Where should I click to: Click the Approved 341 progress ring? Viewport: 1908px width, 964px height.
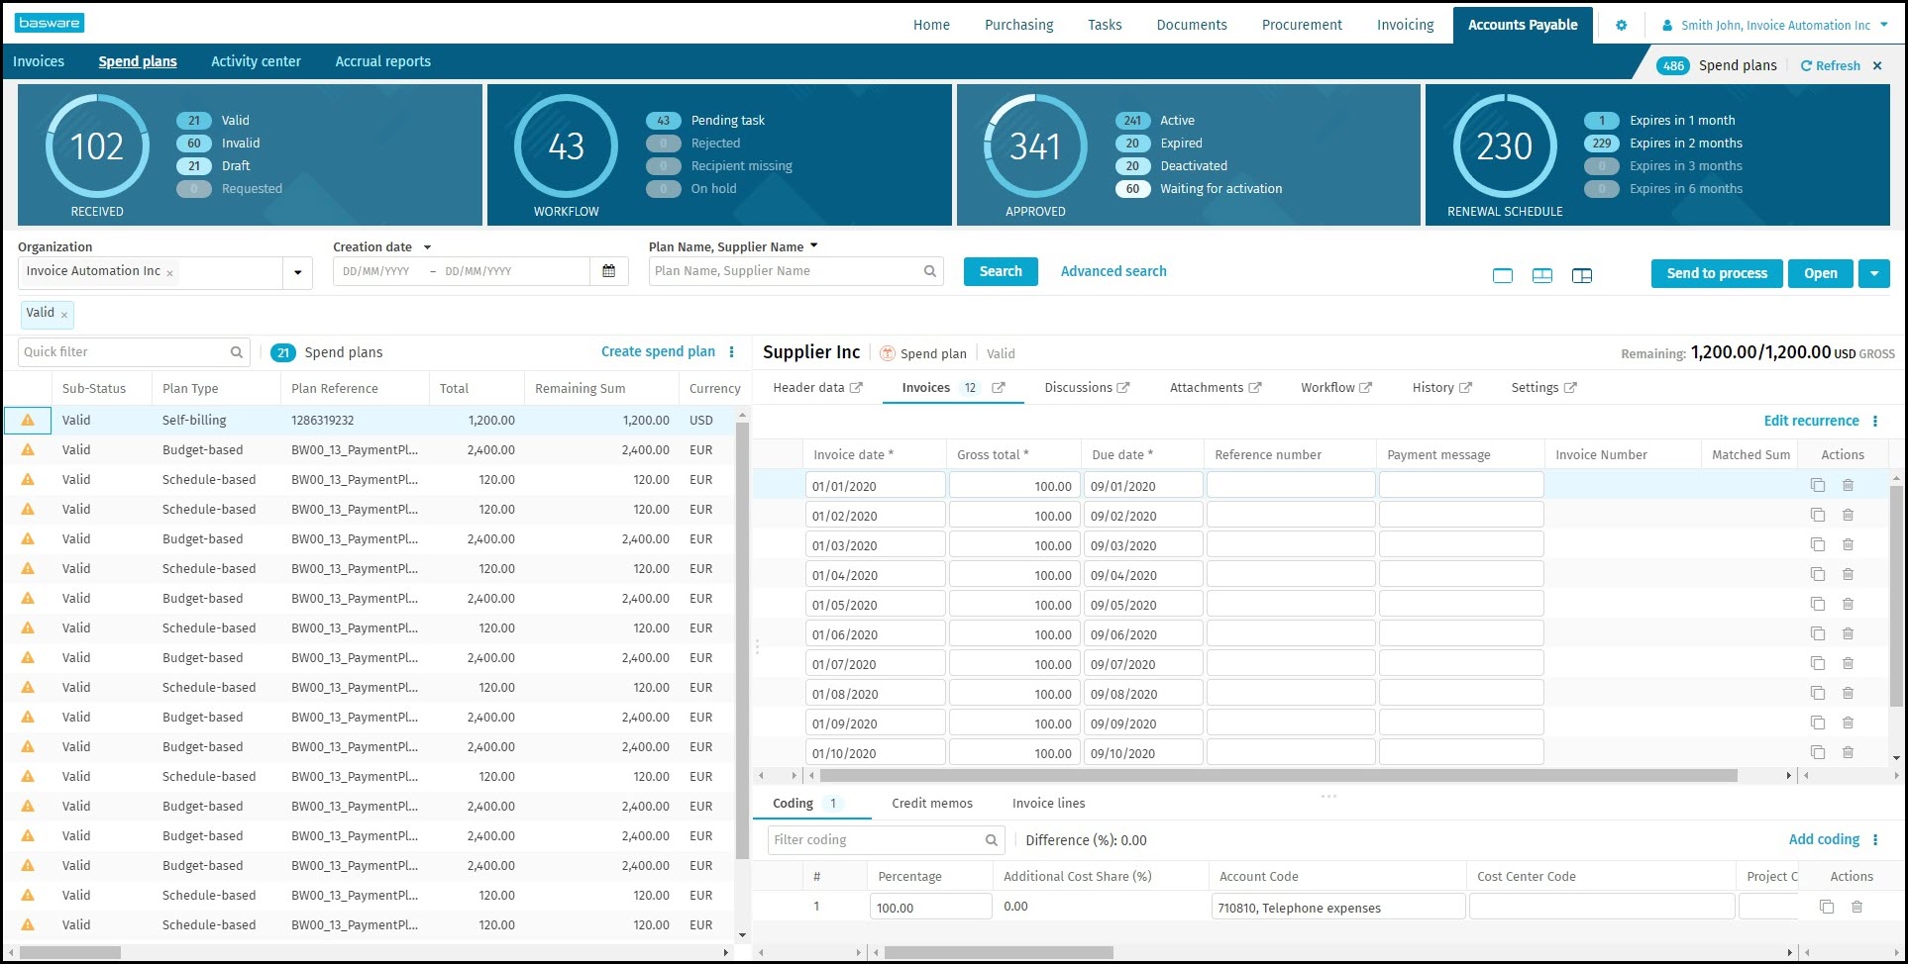[x=1035, y=146]
